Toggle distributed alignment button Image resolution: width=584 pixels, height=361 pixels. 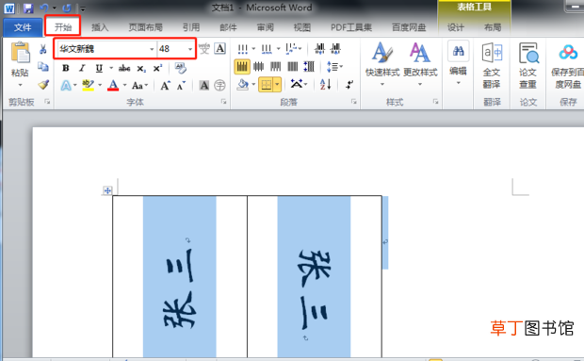click(309, 67)
